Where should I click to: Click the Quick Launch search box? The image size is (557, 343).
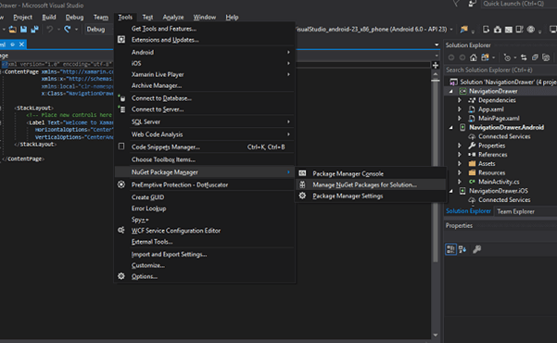tap(519, 4)
